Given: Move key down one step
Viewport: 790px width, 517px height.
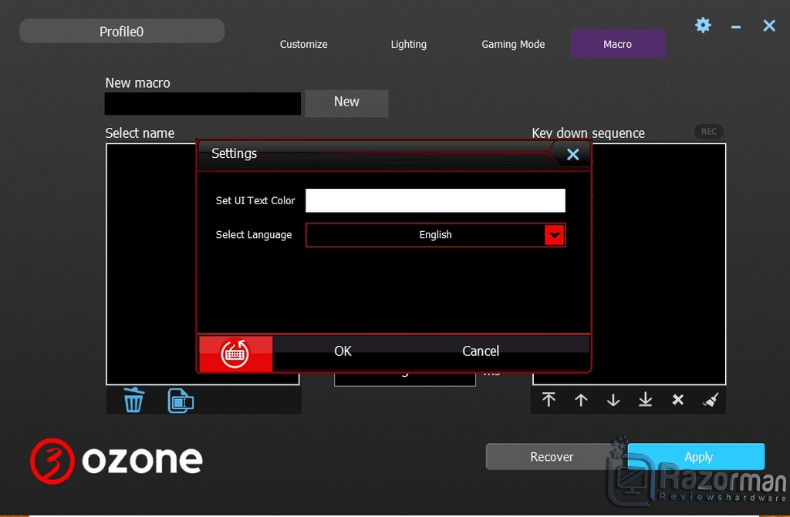Looking at the screenshot, I should click(x=613, y=400).
